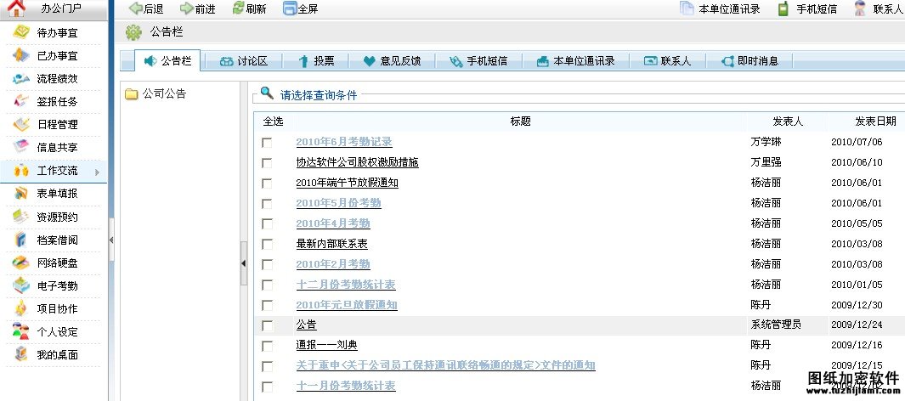Select 公司公告 in the folder tree

coord(165,94)
